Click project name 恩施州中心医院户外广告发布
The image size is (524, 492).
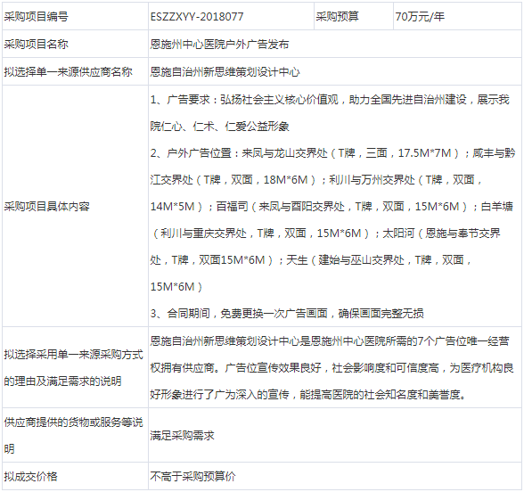click(x=219, y=45)
